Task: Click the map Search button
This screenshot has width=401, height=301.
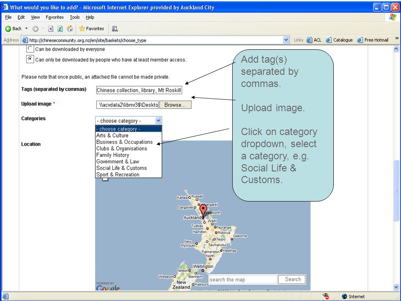Action: pos(293,279)
